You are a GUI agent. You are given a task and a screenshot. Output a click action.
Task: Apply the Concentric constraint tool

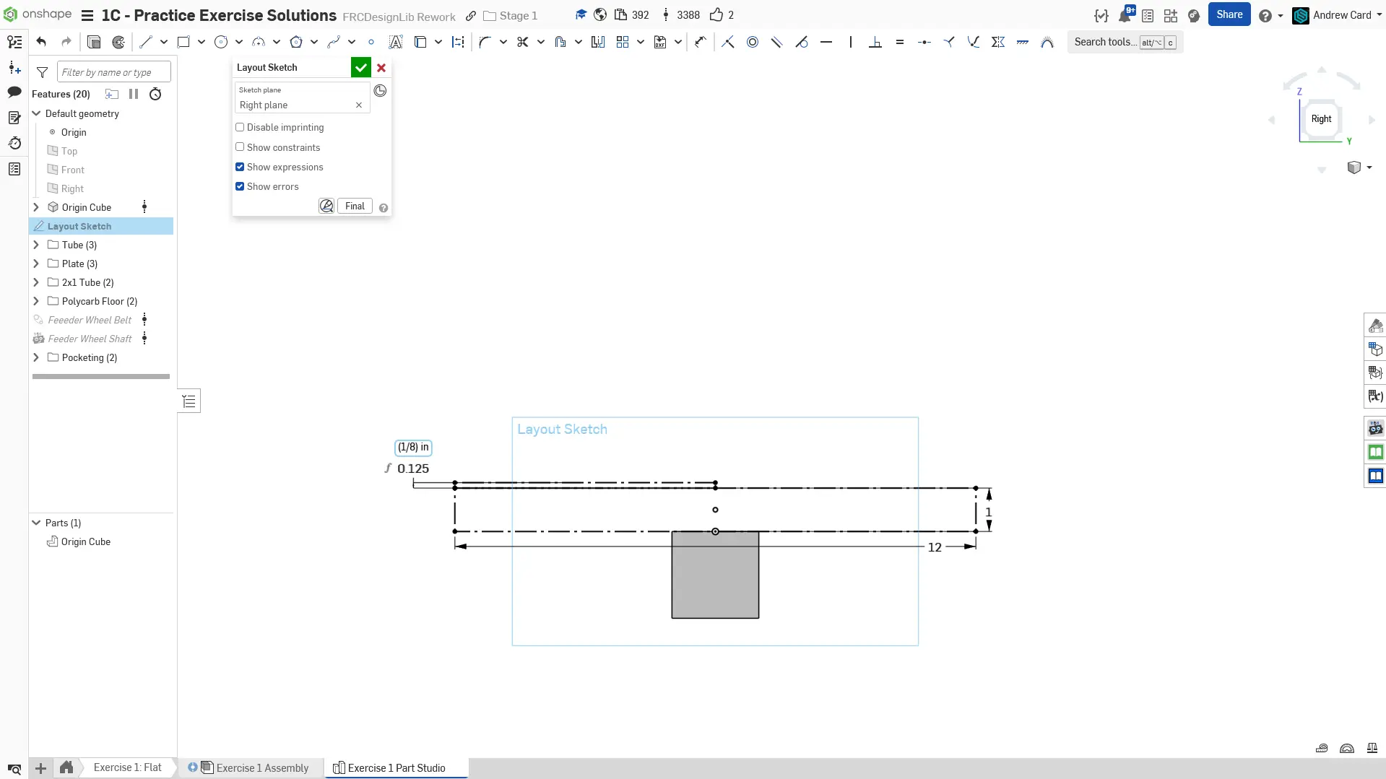coord(752,42)
